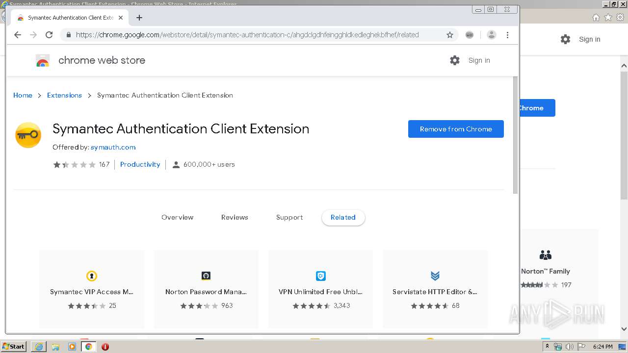Click the site lock icon in address bar
The width and height of the screenshot is (628, 353).
coord(68,35)
